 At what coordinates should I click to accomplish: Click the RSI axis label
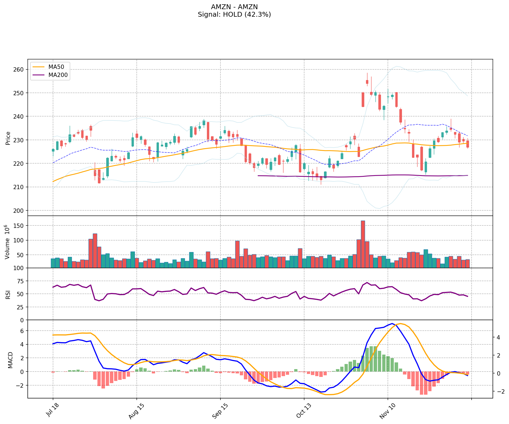[8, 294]
